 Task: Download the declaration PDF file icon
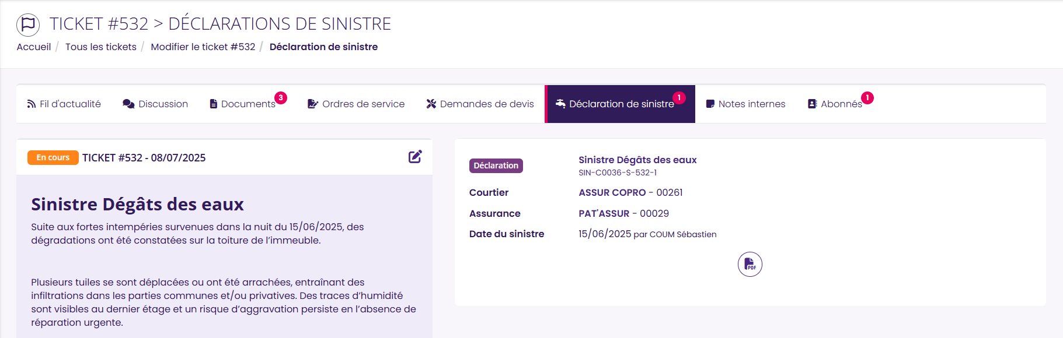click(750, 265)
